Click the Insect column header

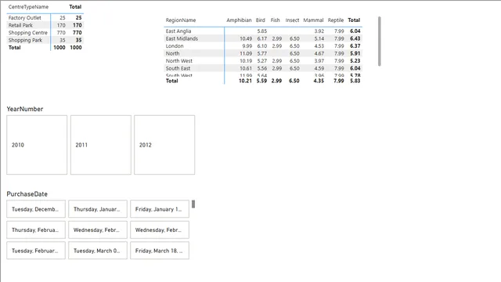click(x=292, y=20)
